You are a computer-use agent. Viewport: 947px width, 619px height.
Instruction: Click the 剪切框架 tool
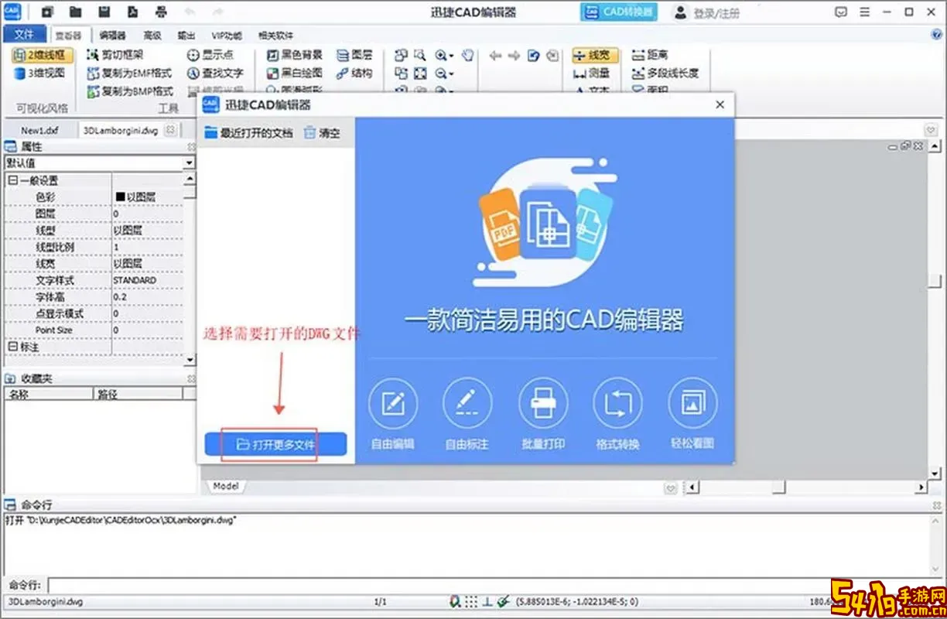click(115, 55)
